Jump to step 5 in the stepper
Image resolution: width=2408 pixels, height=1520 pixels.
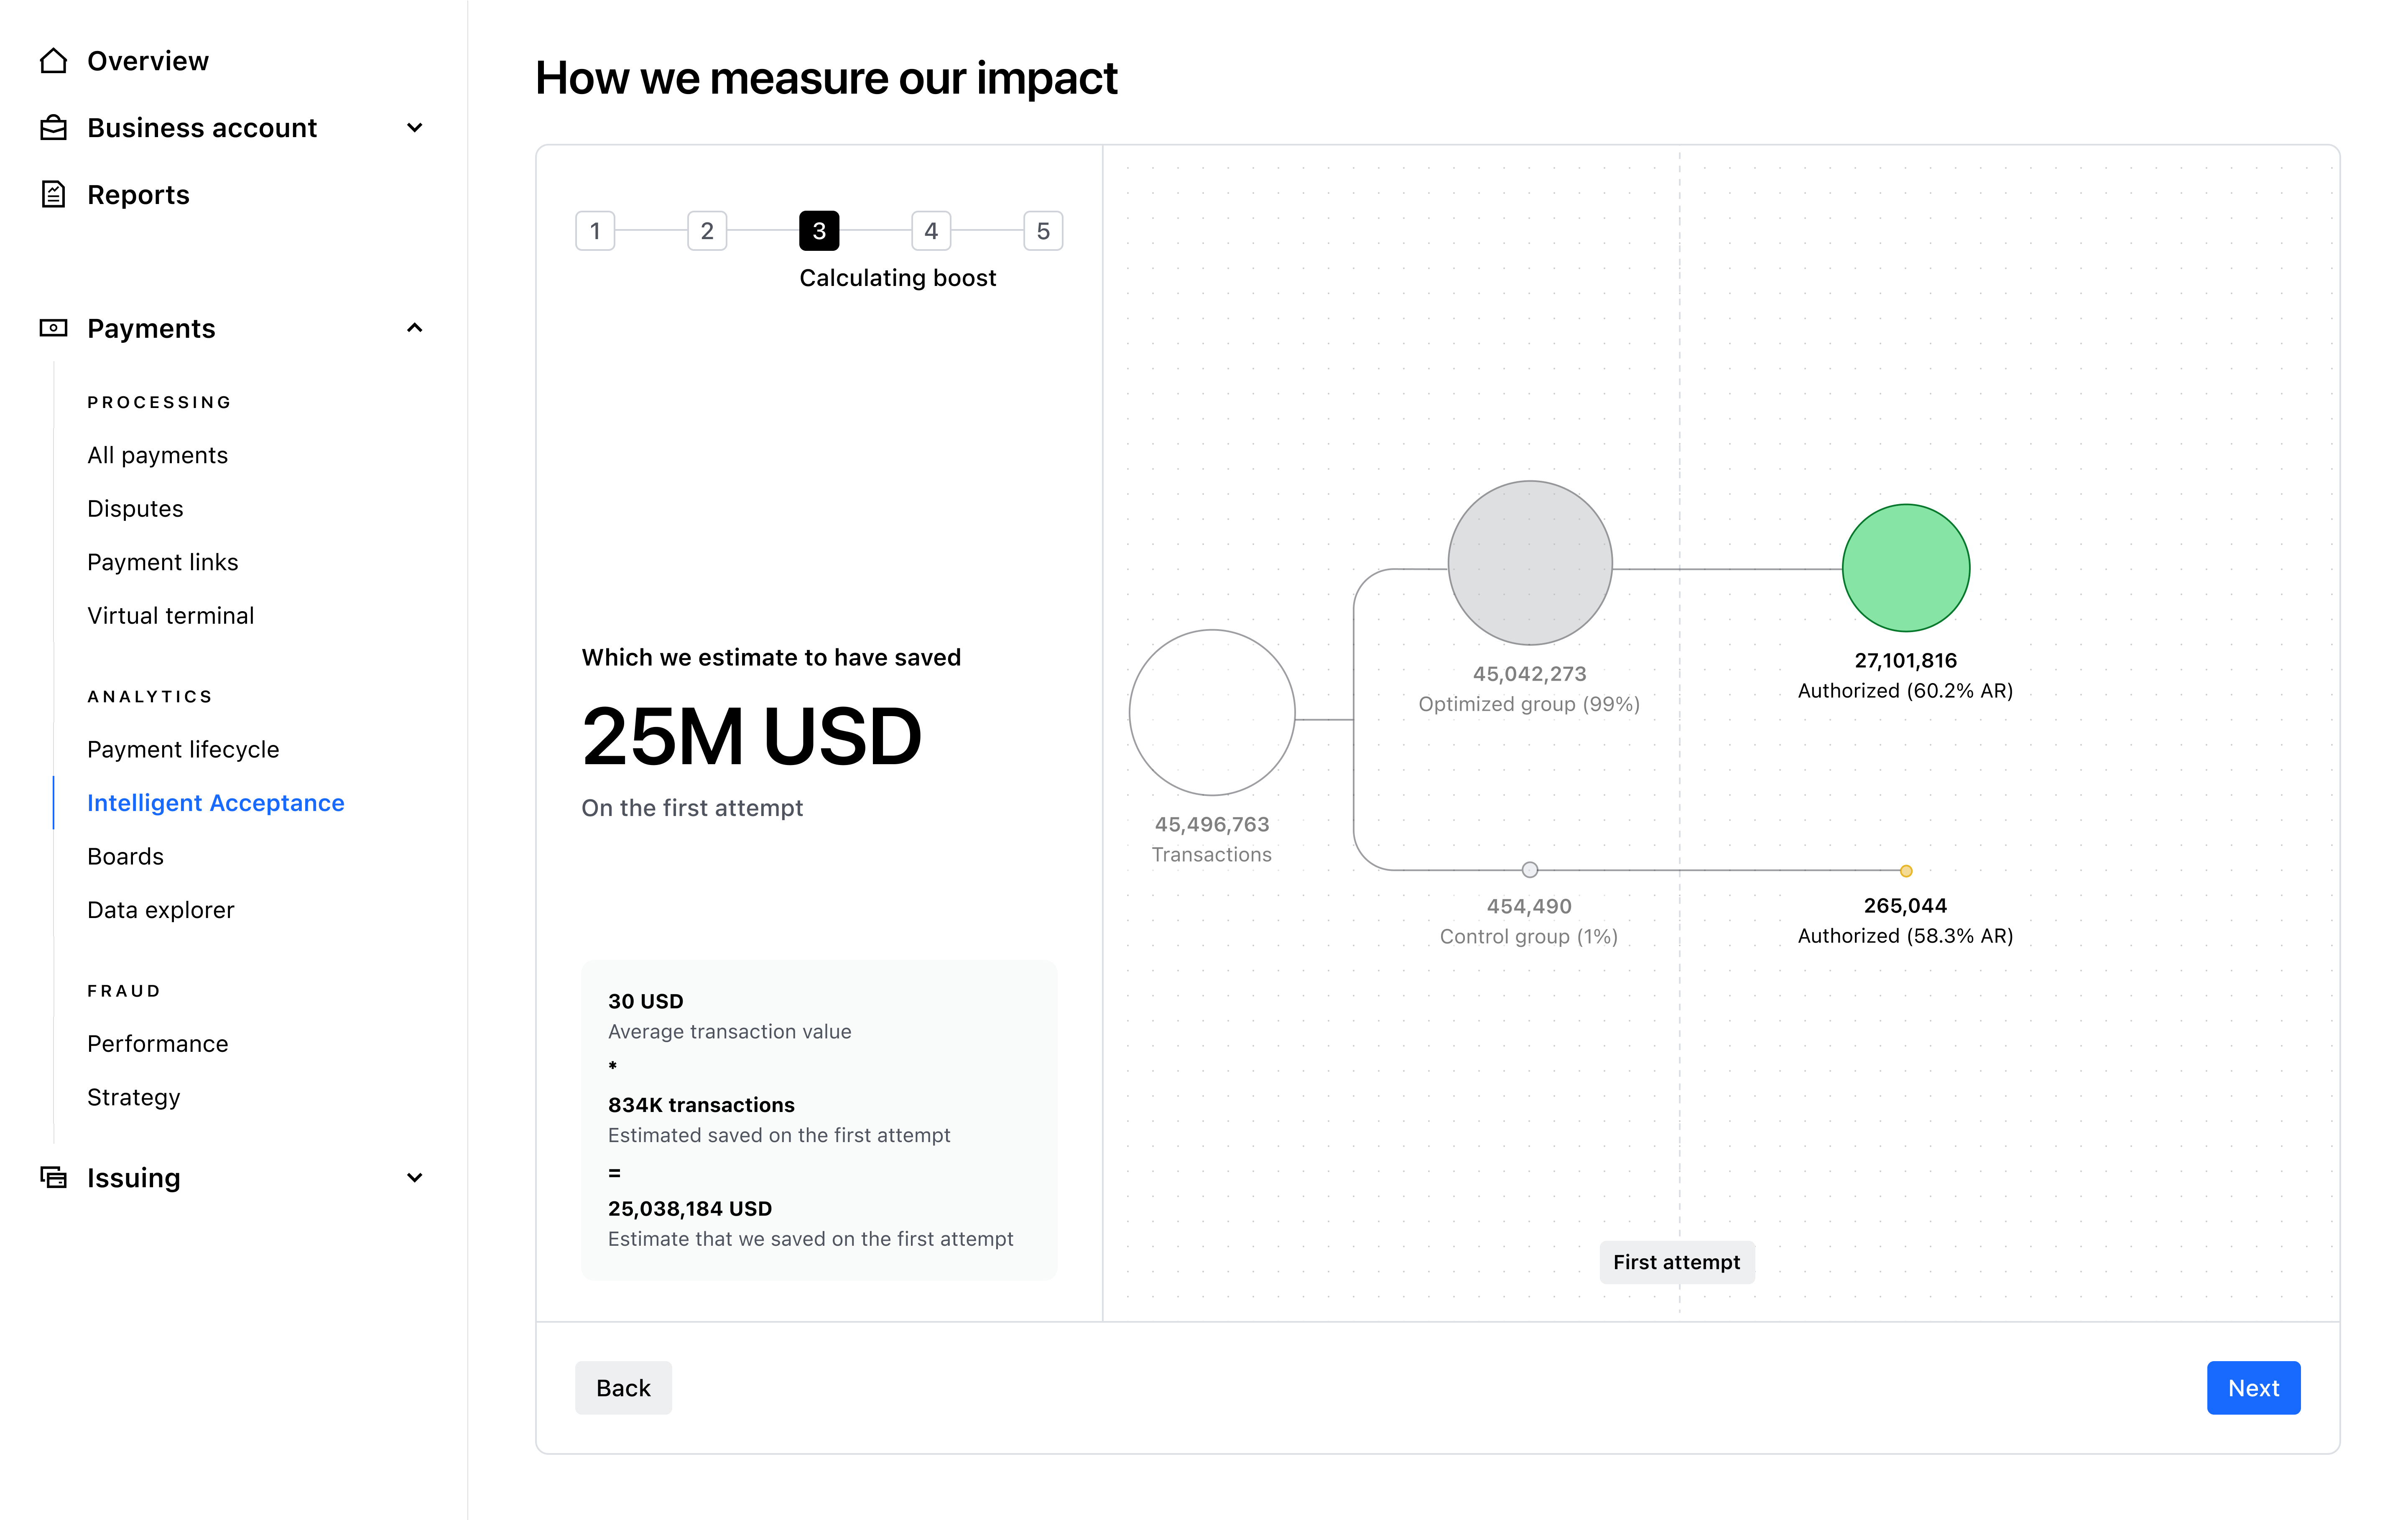click(x=1043, y=231)
